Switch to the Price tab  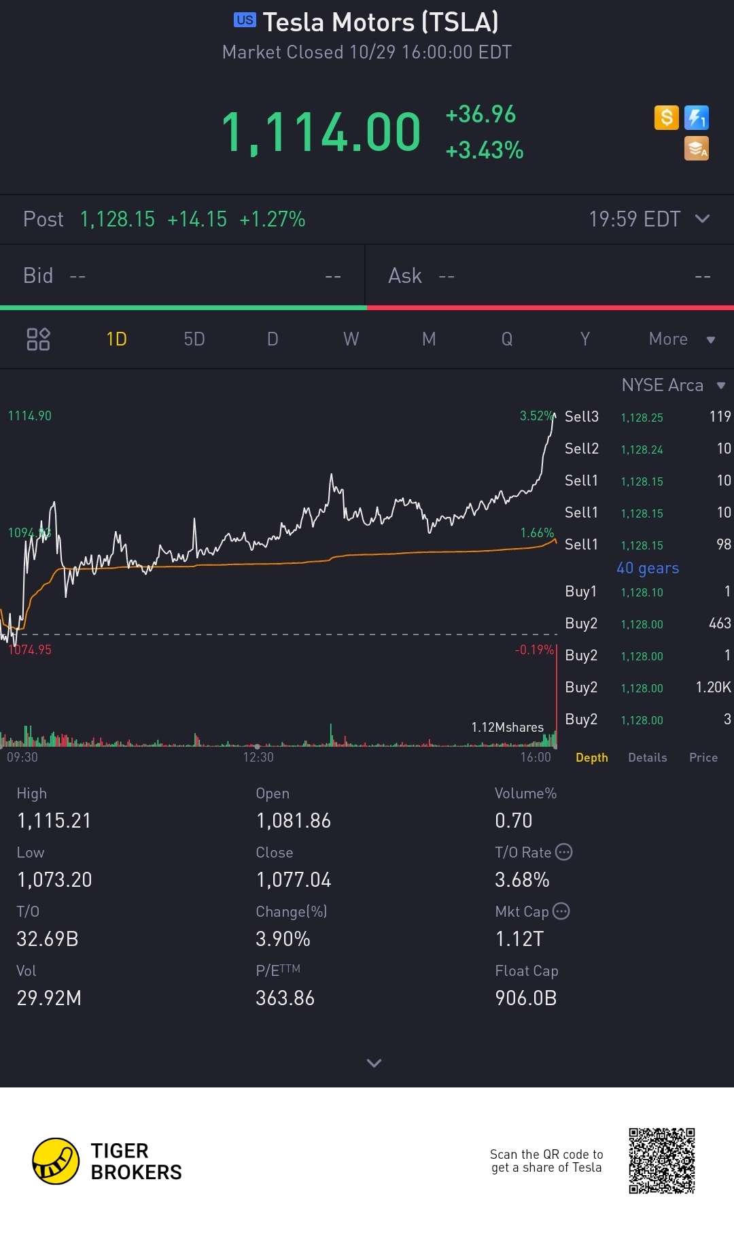(703, 758)
